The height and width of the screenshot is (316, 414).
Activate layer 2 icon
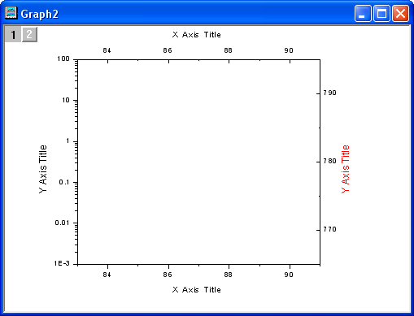29,34
